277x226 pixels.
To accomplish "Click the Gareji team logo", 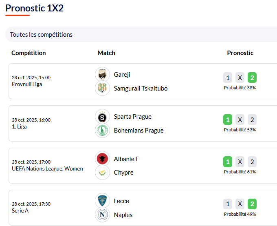I will tap(102, 74).
